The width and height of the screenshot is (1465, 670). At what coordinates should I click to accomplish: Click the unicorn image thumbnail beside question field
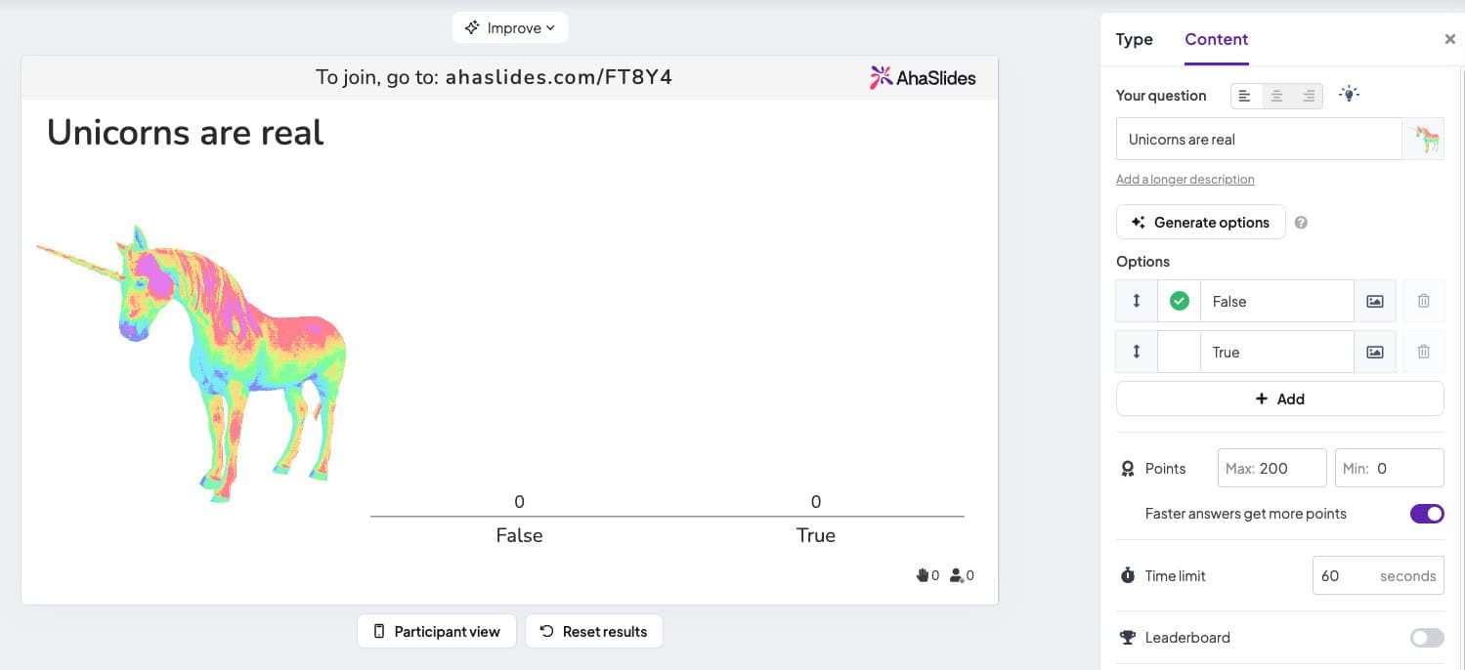[x=1425, y=139]
